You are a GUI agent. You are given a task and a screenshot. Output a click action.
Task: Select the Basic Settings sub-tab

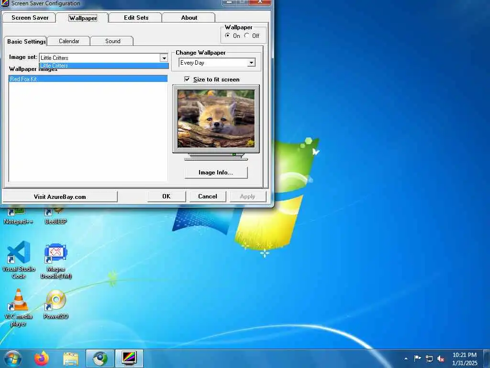(26, 41)
